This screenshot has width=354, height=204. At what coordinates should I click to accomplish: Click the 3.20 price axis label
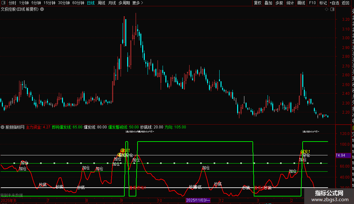point(346,19)
